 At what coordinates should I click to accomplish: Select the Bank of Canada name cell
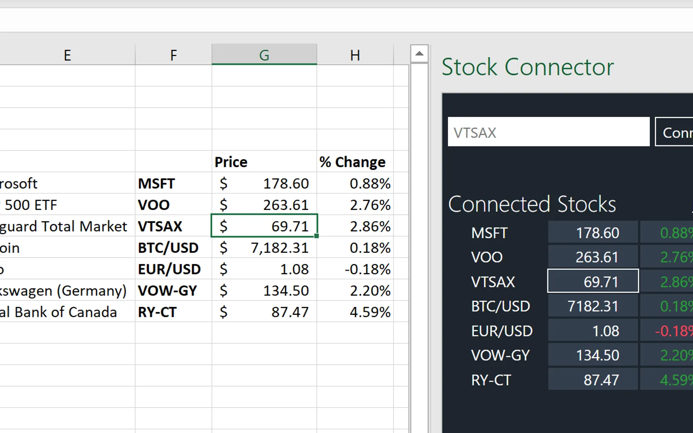67,312
